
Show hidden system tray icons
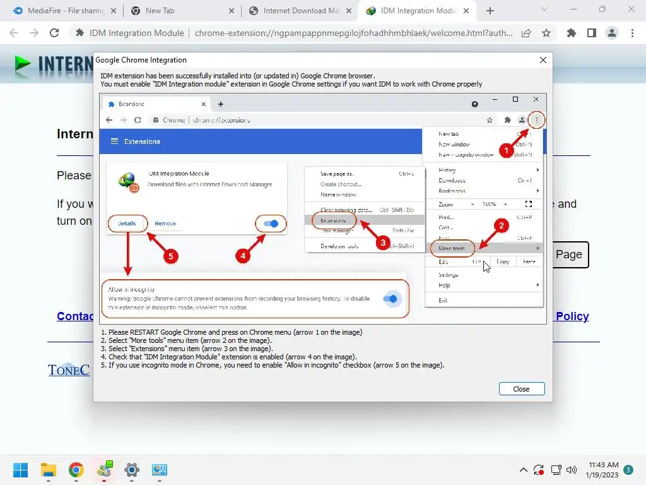(523, 470)
